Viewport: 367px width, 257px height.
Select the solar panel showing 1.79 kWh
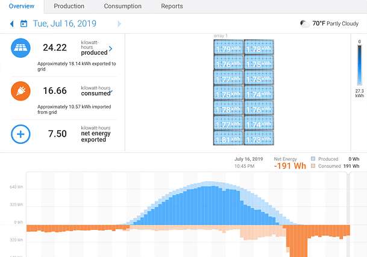pos(228,48)
